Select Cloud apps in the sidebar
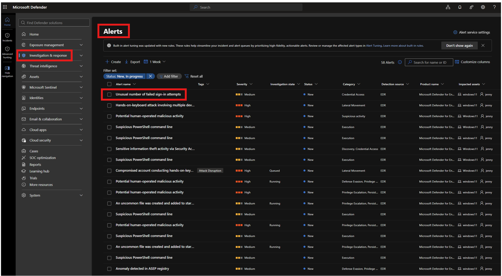The height and width of the screenshot is (276, 502). [39, 130]
